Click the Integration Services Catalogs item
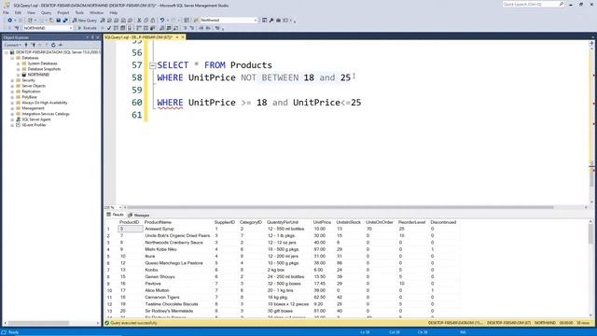Viewport: 597px width, 336px height. pos(46,114)
